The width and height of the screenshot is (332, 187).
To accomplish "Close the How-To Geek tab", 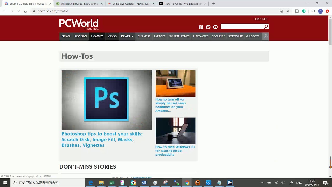I will 205,4.
